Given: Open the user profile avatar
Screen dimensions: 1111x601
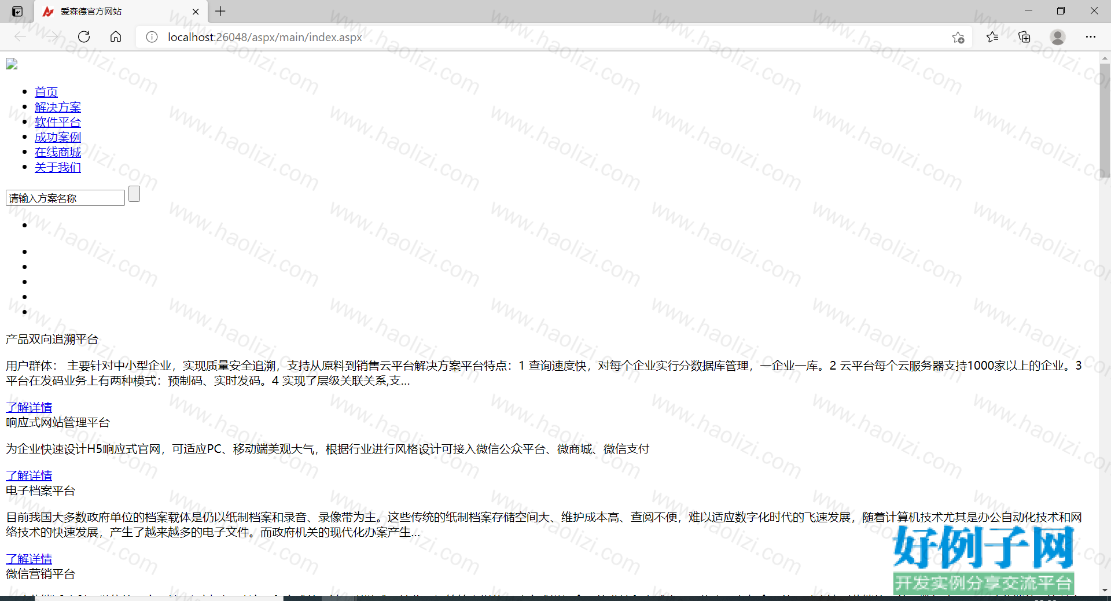Looking at the screenshot, I should tap(1058, 37).
